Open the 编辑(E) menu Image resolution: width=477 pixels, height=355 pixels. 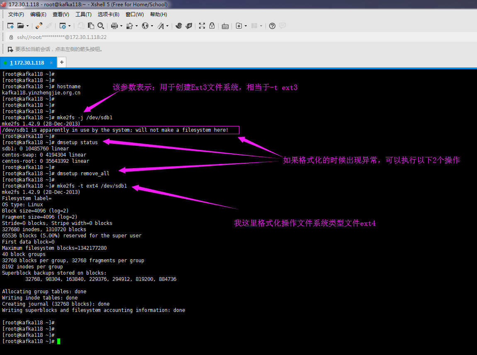point(38,14)
